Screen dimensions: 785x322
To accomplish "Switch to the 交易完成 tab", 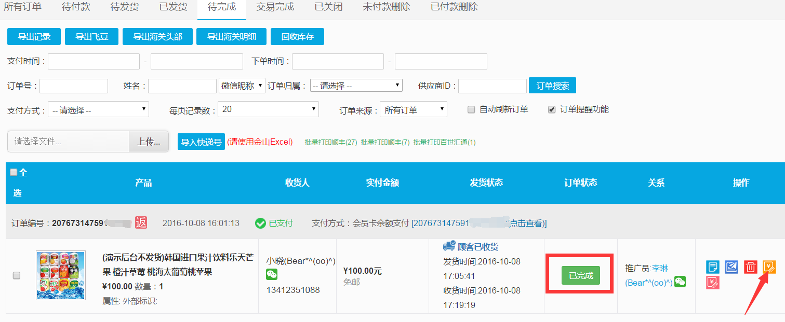I will [x=275, y=7].
